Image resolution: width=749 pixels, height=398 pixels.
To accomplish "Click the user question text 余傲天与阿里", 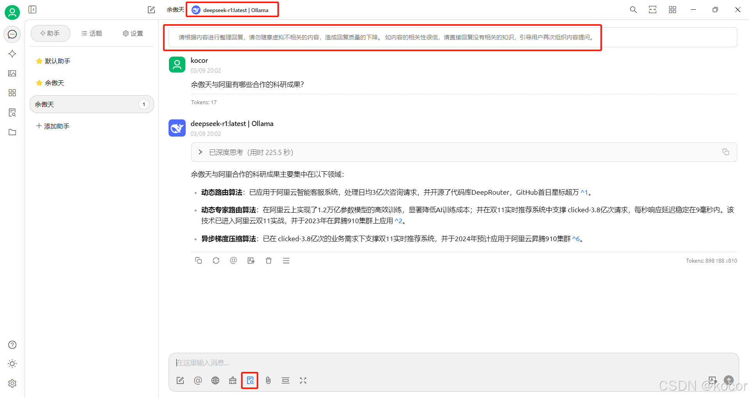I will click(x=247, y=85).
